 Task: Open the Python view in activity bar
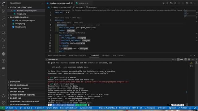click(x=3, y=54)
